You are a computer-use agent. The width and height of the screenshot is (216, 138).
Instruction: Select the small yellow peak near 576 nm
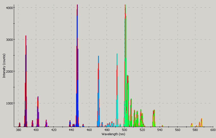tap(192, 125)
